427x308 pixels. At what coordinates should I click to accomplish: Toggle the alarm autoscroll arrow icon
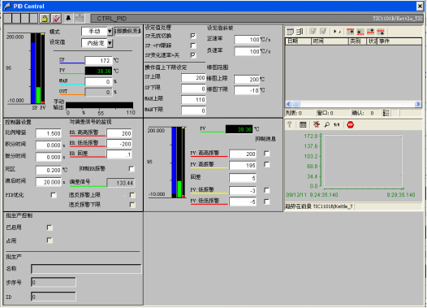click(337, 32)
